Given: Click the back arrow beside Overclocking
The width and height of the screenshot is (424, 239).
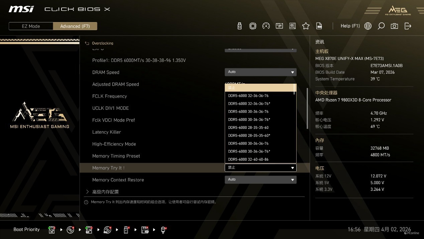Looking at the screenshot, I should [x=87, y=43].
